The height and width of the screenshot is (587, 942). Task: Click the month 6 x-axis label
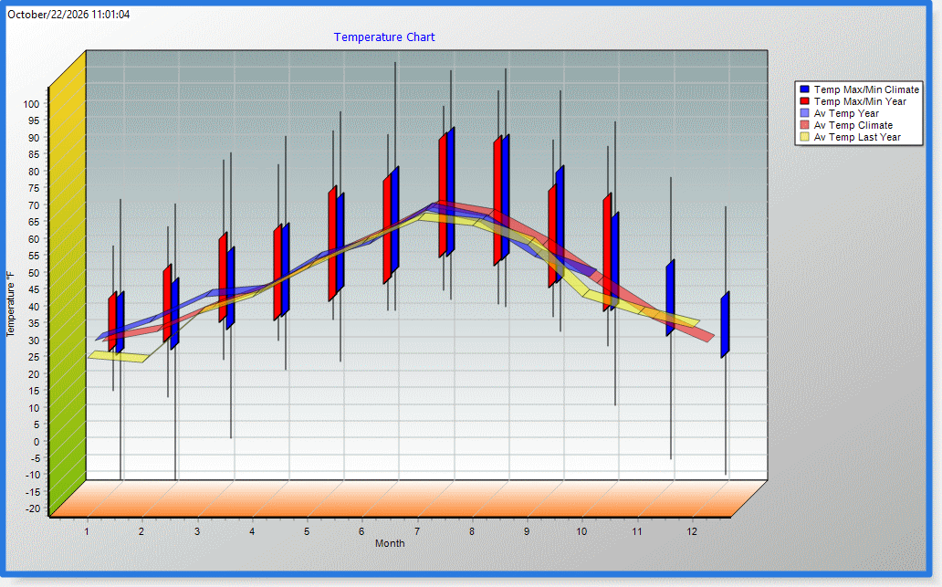(361, 531)
